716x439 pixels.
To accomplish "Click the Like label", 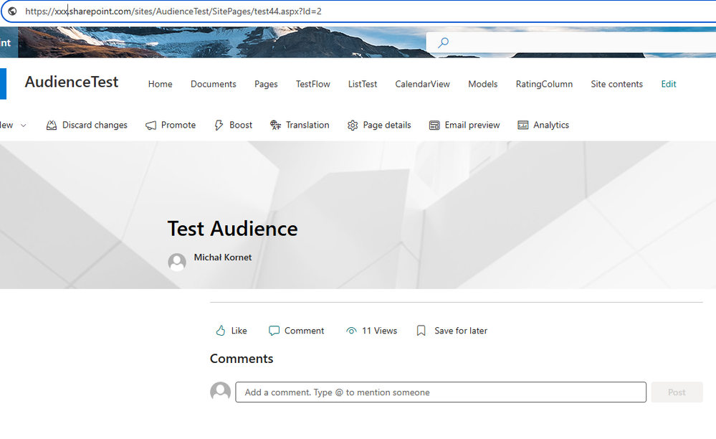I will [239, 331].
